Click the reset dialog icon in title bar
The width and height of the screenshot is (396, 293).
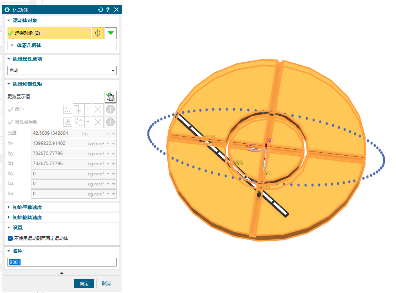pos(100,10)
